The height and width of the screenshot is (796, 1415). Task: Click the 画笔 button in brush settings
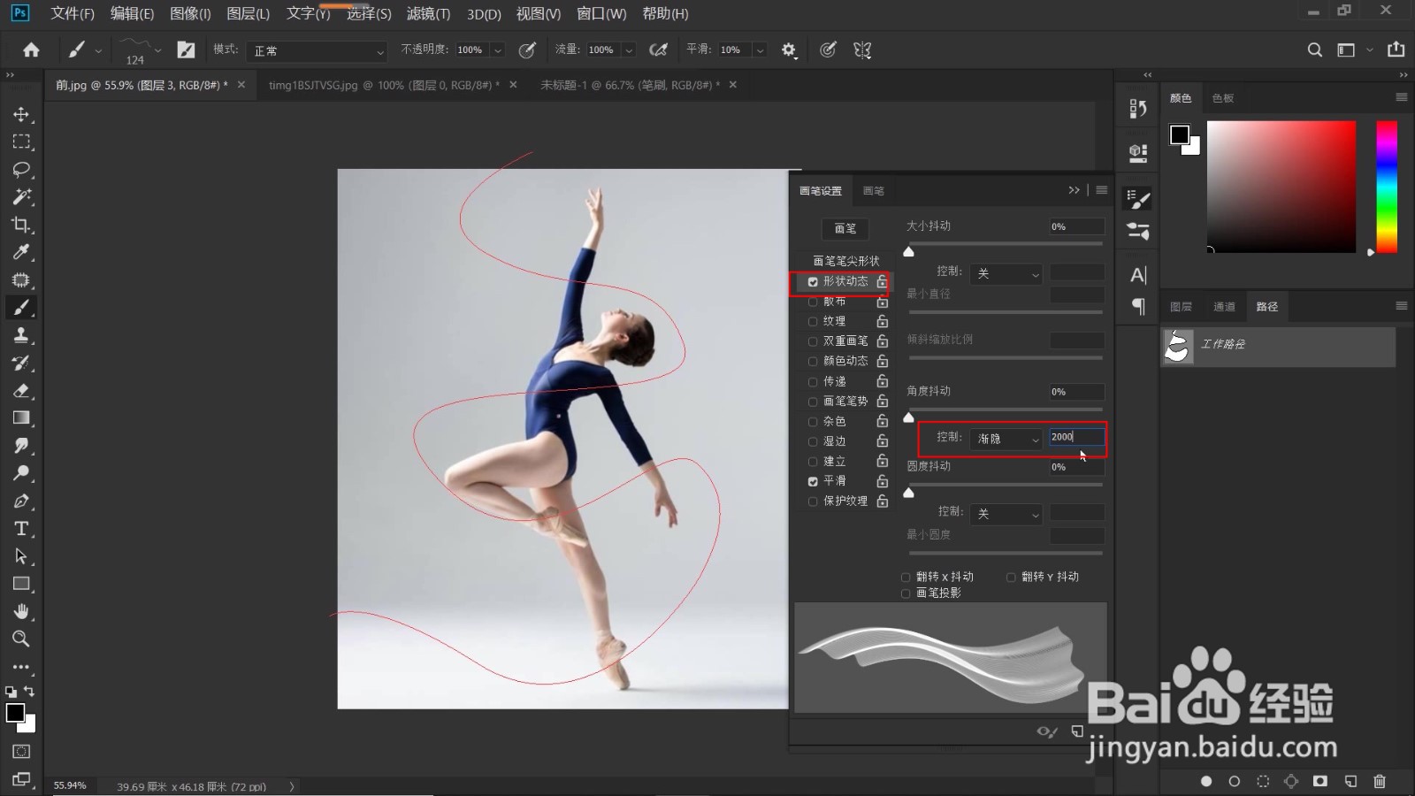click(x=845, y=228)
